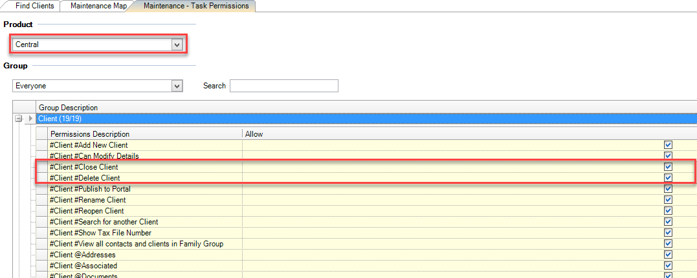Click the Permissions Description column header

click(x=89, y=134)
